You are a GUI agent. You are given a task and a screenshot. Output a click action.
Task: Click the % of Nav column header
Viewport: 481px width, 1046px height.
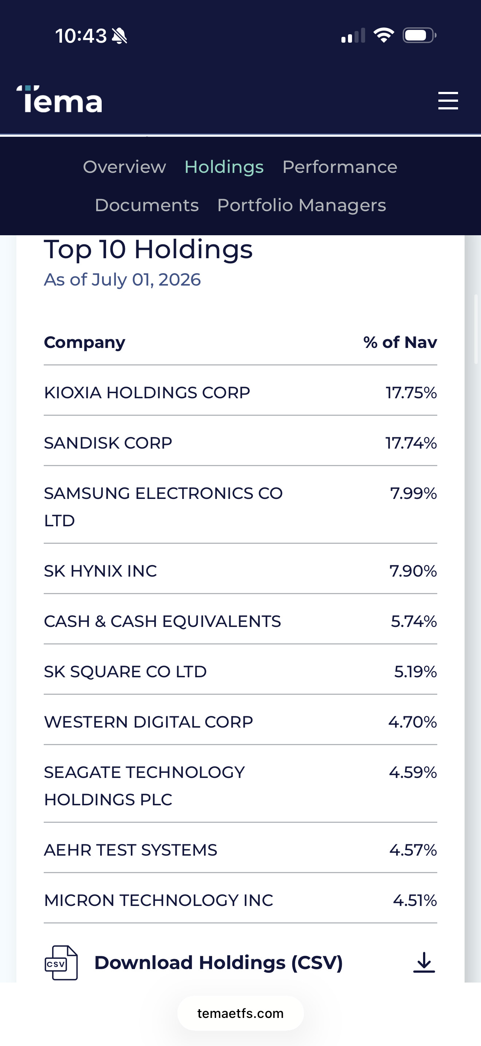[x=400, y=342]
